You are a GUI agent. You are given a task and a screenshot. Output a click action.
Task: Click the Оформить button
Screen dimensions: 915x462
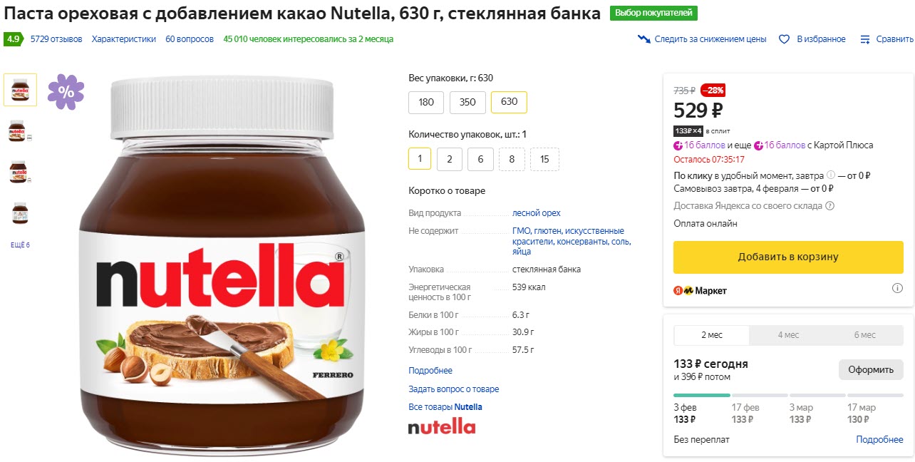point(871,369)
